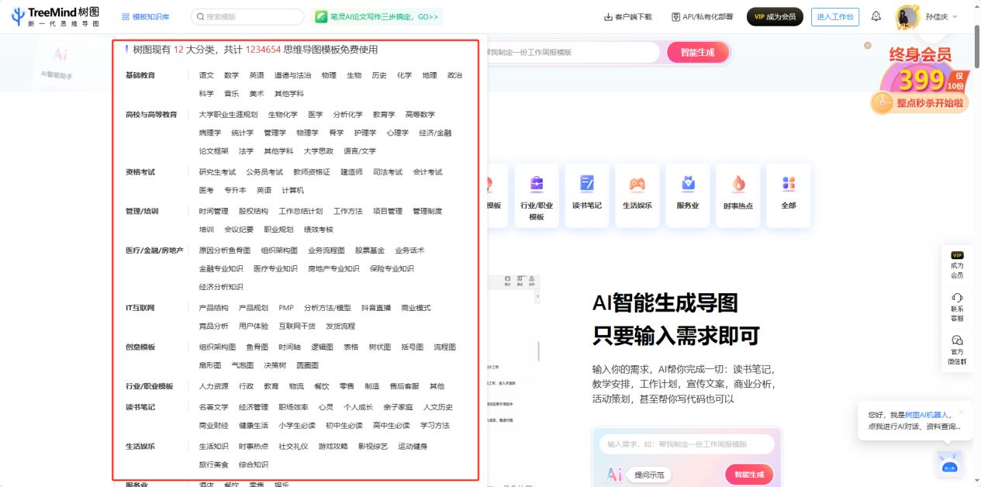The image size is (981, 487).
Task: Open the TreeMind树图 logo homepage
Action: (x=55, y=16)
